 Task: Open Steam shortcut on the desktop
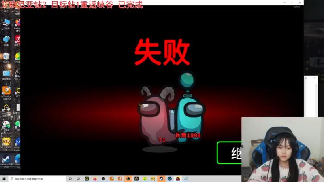6,161
